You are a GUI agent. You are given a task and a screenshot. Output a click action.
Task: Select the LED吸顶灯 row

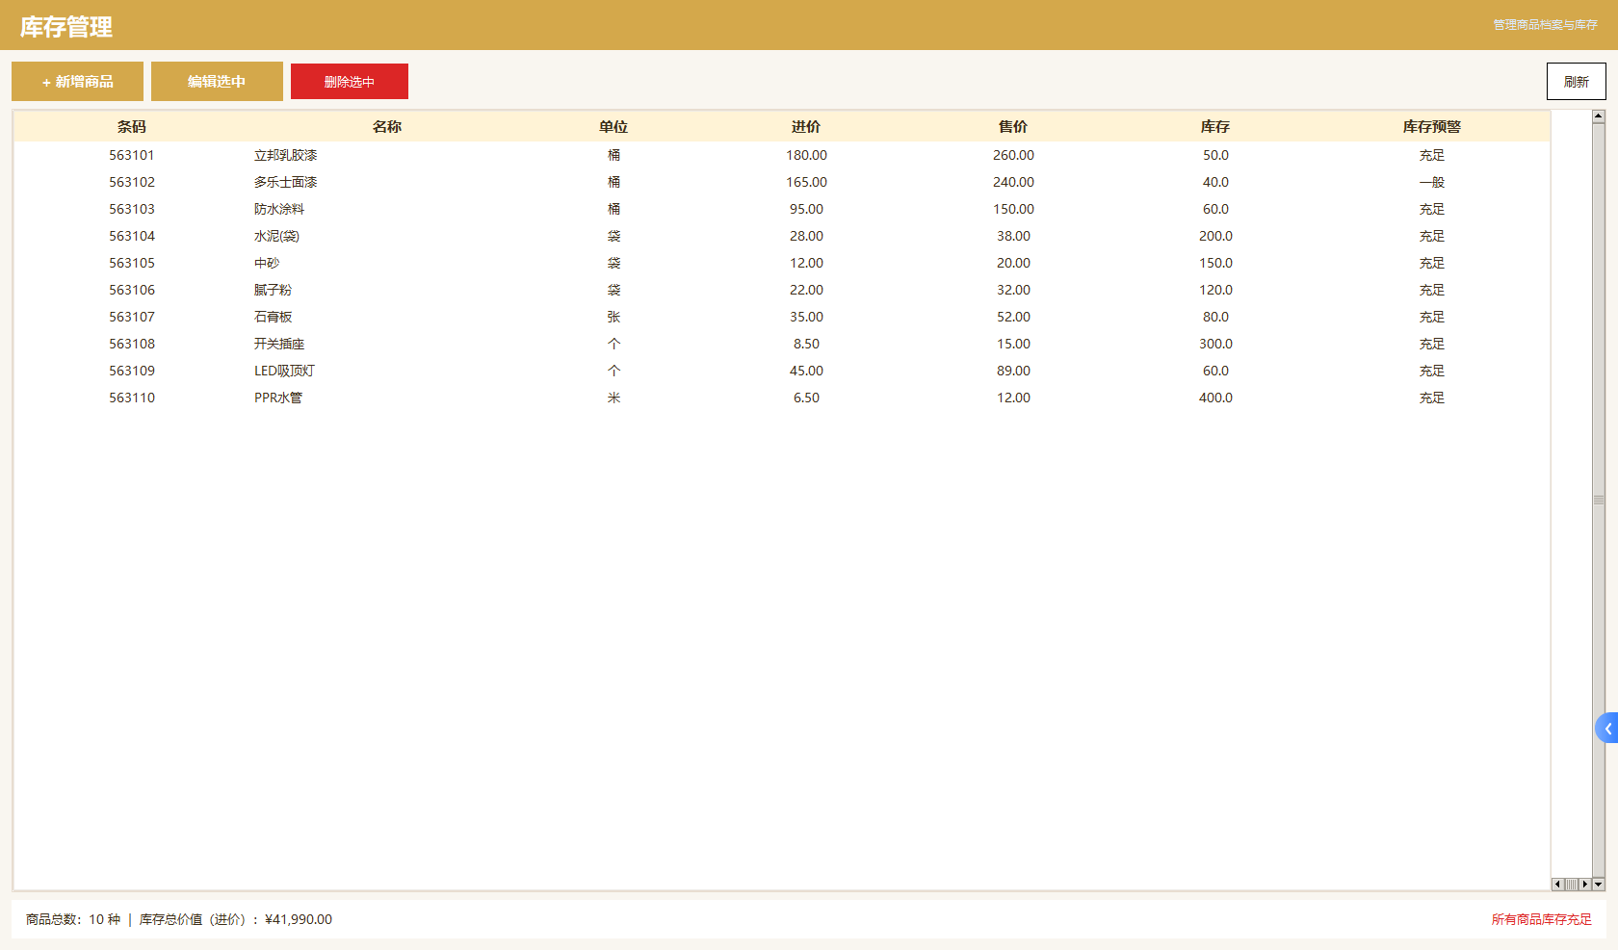click(782, 371)
